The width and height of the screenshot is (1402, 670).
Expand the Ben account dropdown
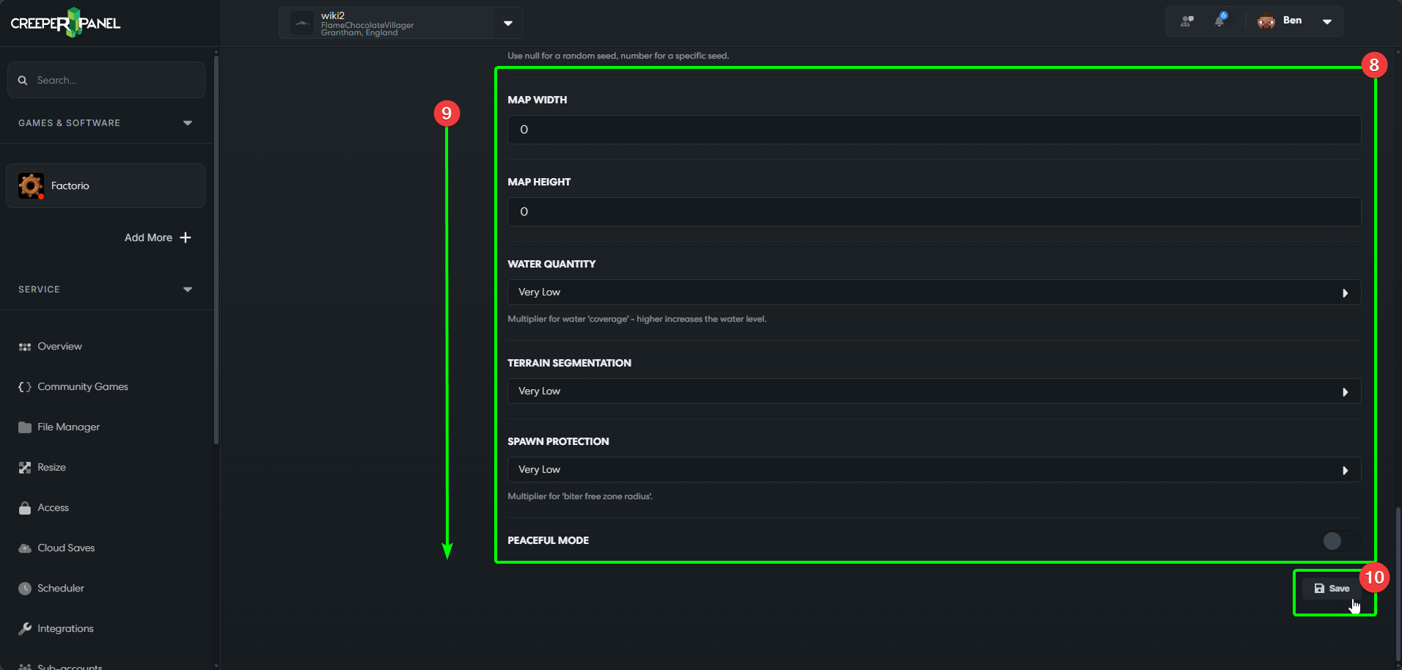1326,21
